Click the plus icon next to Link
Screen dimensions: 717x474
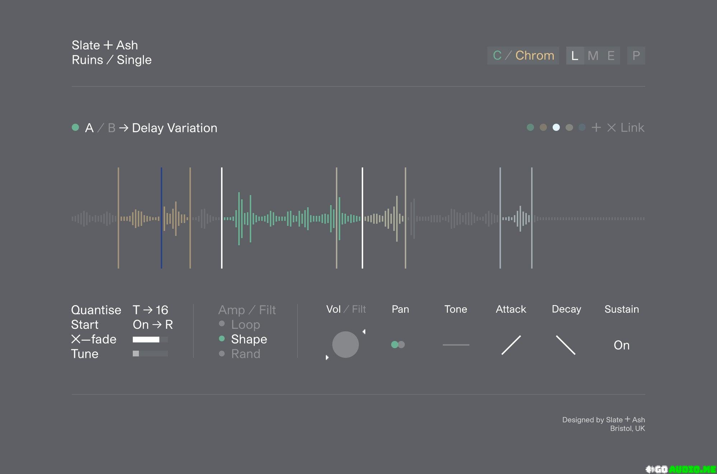click(596, 127)
